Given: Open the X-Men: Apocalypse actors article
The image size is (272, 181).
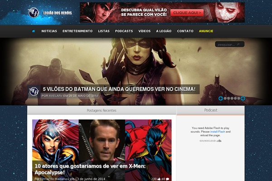Looking at the screenshot, I should click(x=90, y=169).
